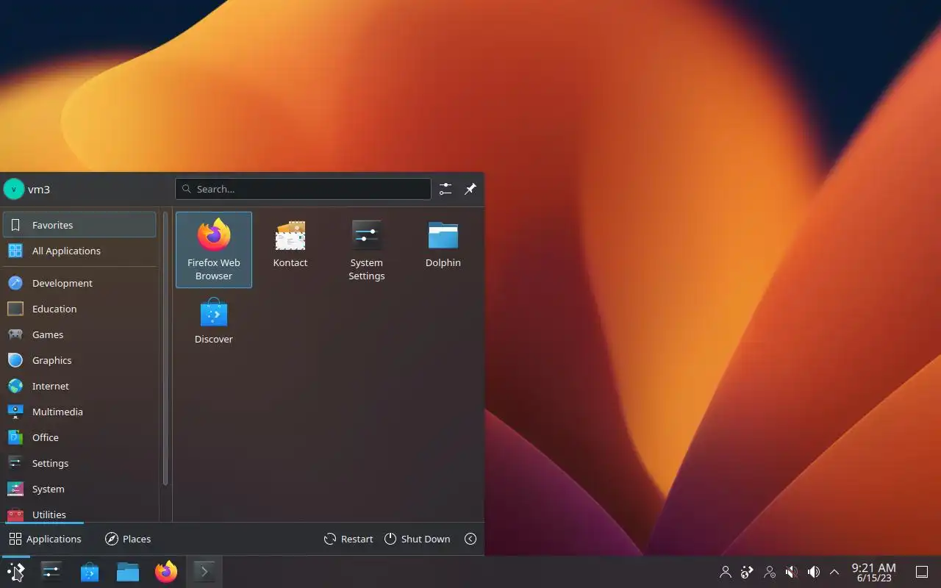Close the launcher via taskbar Plasma icon
This screenshot has height=588, width=941.
tap(16, 571)
